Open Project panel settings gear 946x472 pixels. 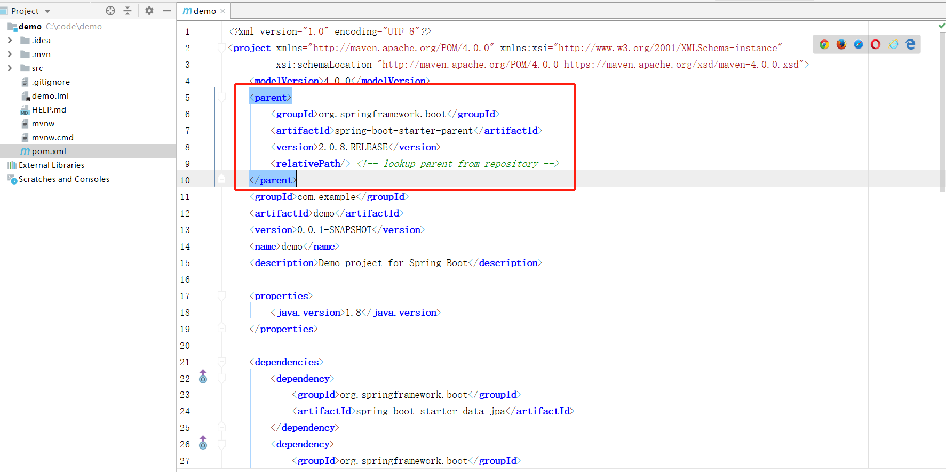tap(149, 11)
